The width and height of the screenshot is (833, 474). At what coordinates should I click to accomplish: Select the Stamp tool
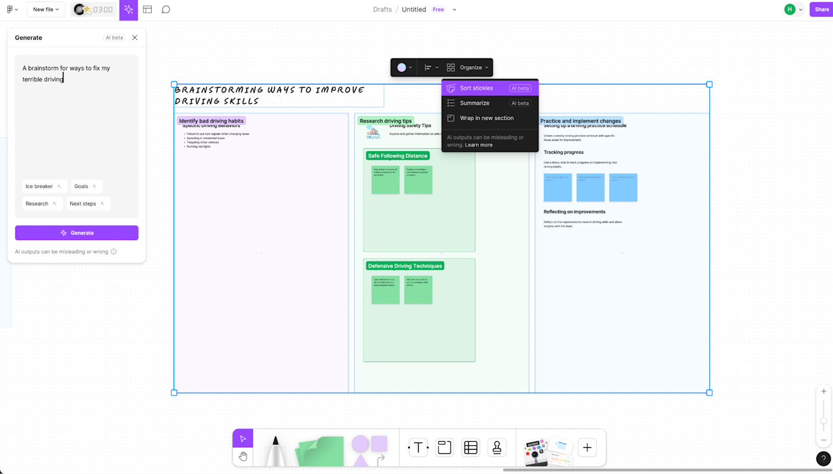(497, 447)
